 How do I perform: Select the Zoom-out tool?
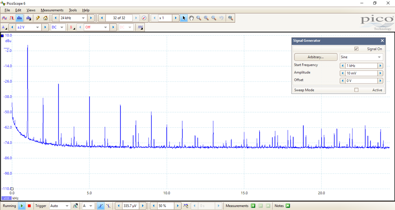214,18
